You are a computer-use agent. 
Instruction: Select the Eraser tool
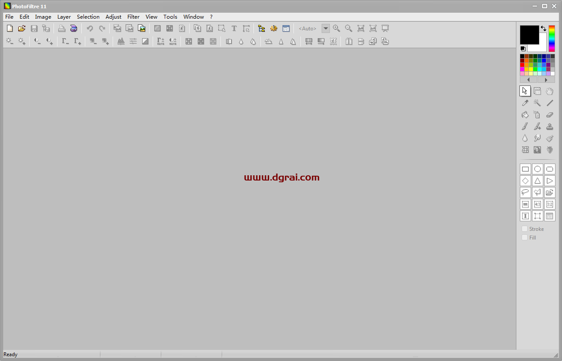point(550,115)
